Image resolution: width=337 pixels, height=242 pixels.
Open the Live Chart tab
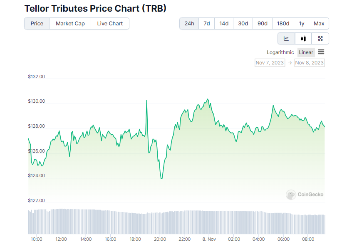coord(110,24)
